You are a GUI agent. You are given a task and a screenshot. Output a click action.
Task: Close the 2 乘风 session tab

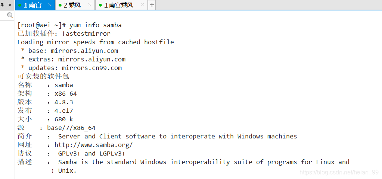coord(90,5)
